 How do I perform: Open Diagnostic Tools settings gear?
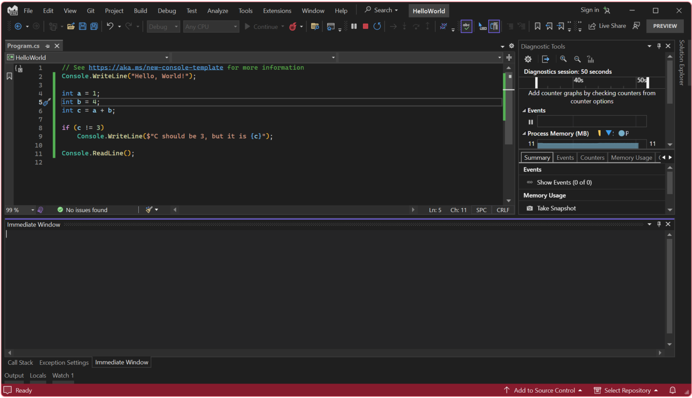click(528, 59)
